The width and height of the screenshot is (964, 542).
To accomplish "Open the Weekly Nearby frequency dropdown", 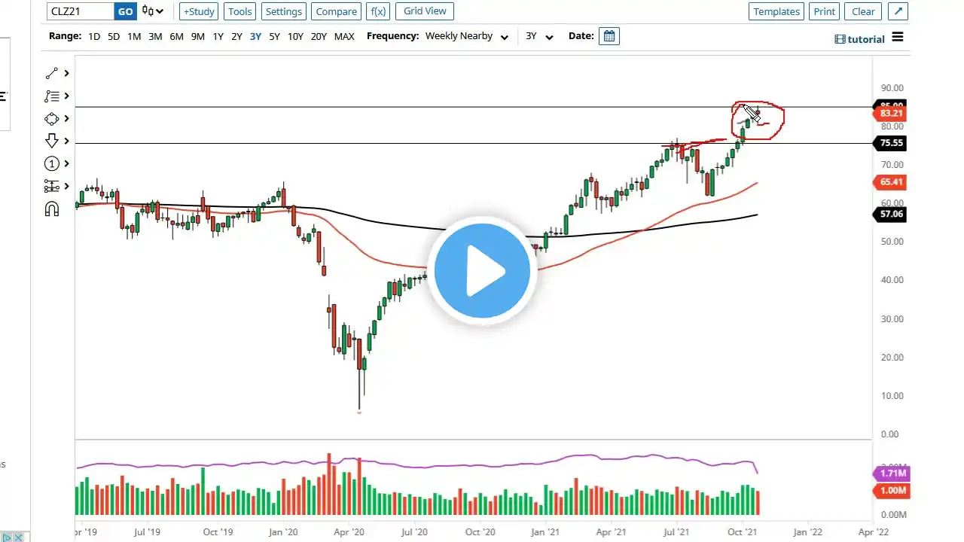I will [x=467, y=36].
